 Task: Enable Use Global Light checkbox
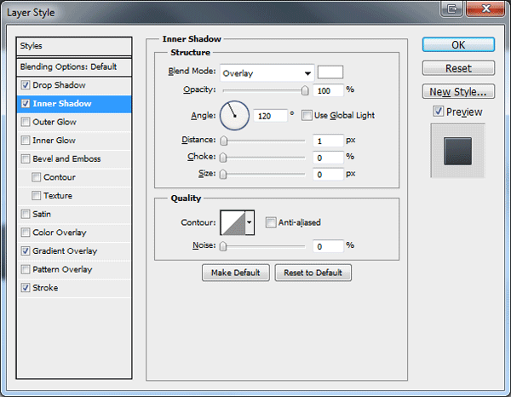(x=307, y=115)
